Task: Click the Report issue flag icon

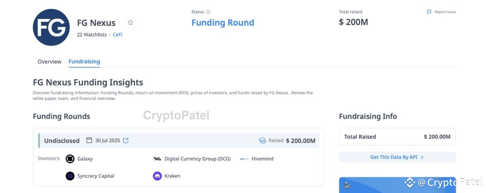Action: point(429,12)
